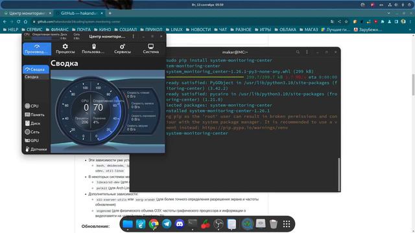Open the СОЦИАЛ bookmarks folder

(x=125, y=30)
